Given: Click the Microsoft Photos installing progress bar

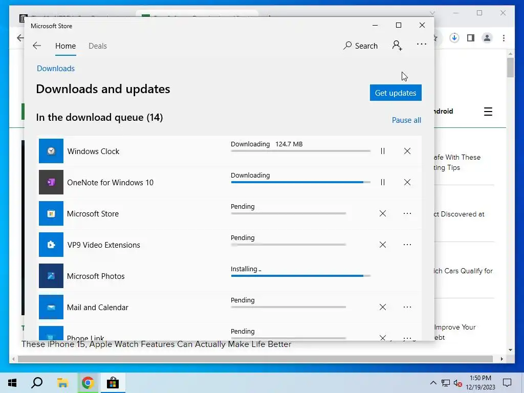Looking at the screenshot, I should [x=300, y=276].
